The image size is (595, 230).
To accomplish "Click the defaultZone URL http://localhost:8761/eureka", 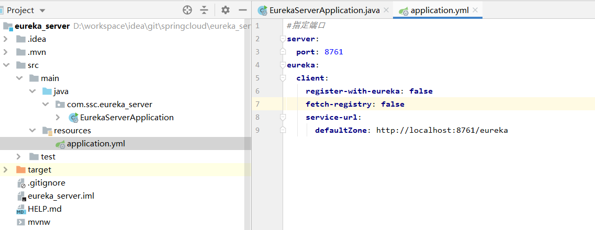I will coord(442,130).
